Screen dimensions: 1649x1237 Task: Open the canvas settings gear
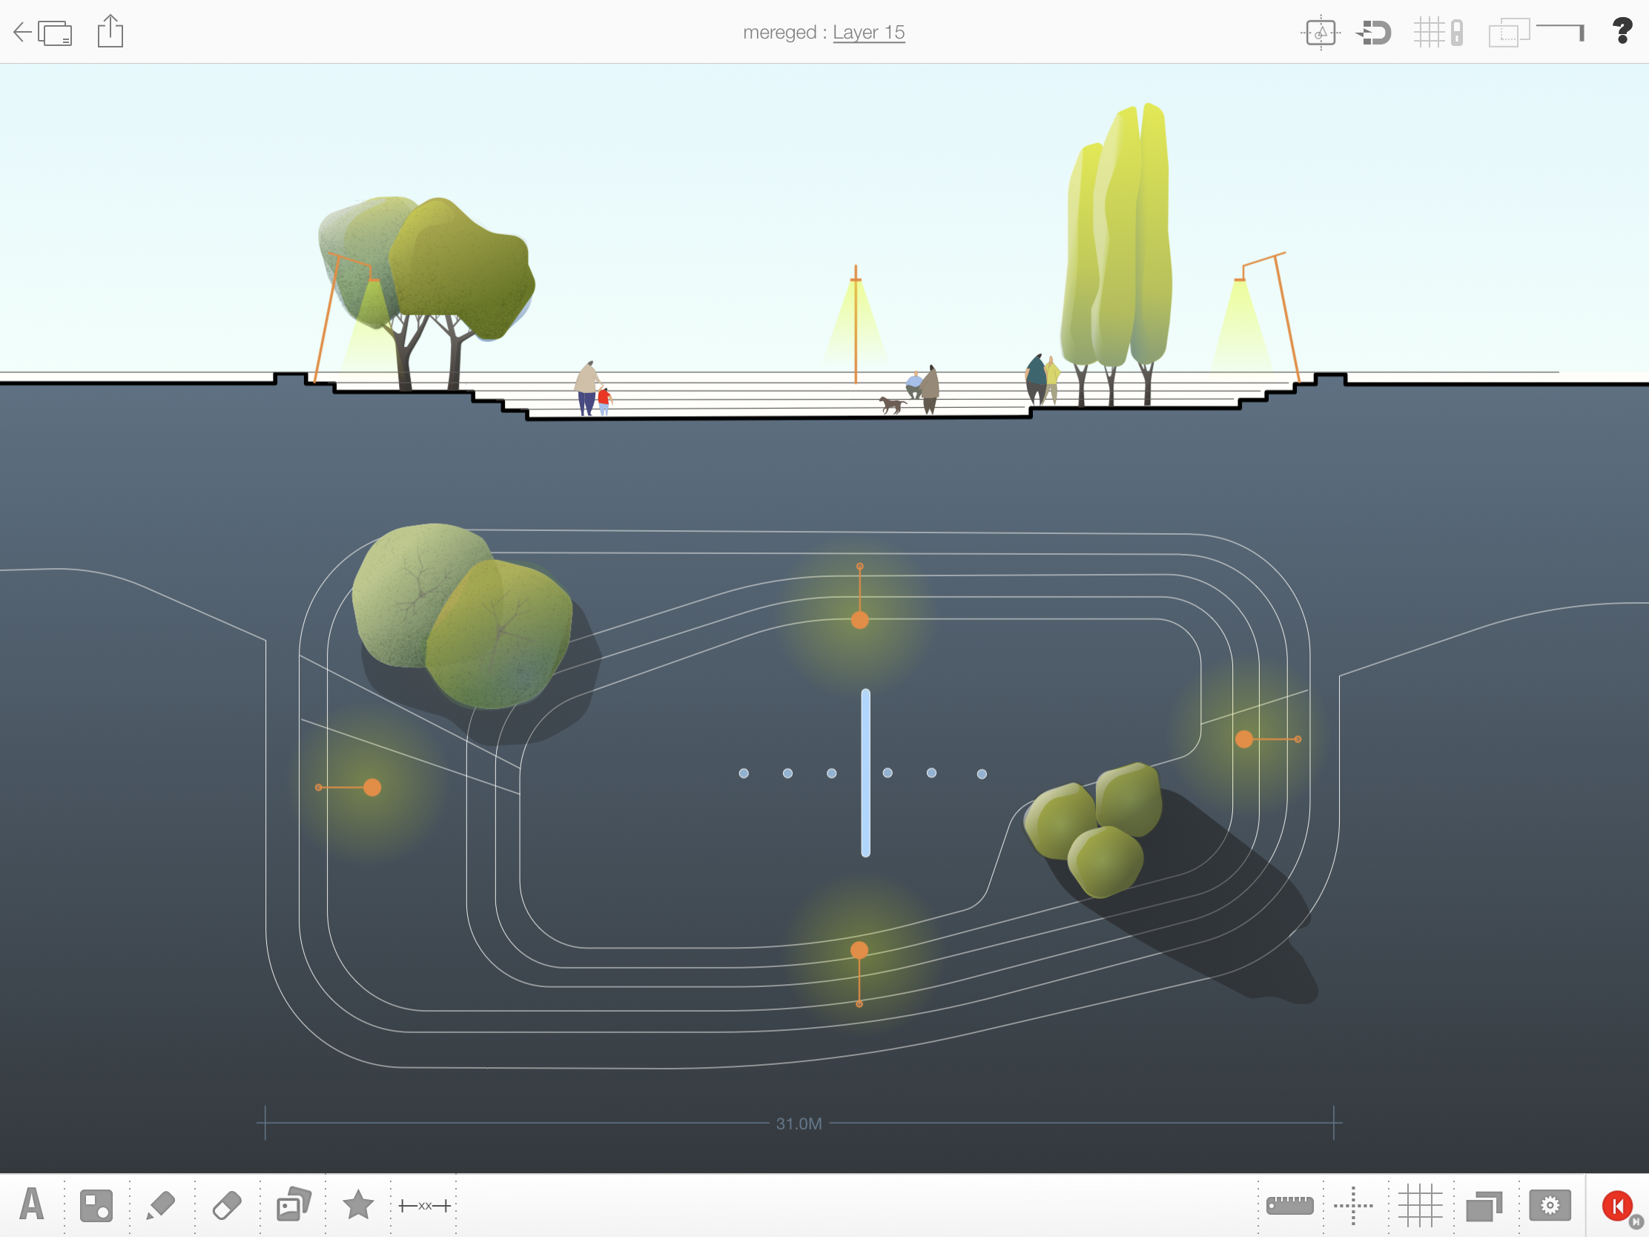coord(1549,1205)
